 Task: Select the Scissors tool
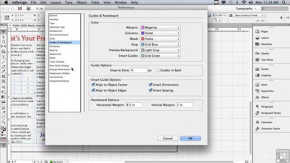(3, 87)
